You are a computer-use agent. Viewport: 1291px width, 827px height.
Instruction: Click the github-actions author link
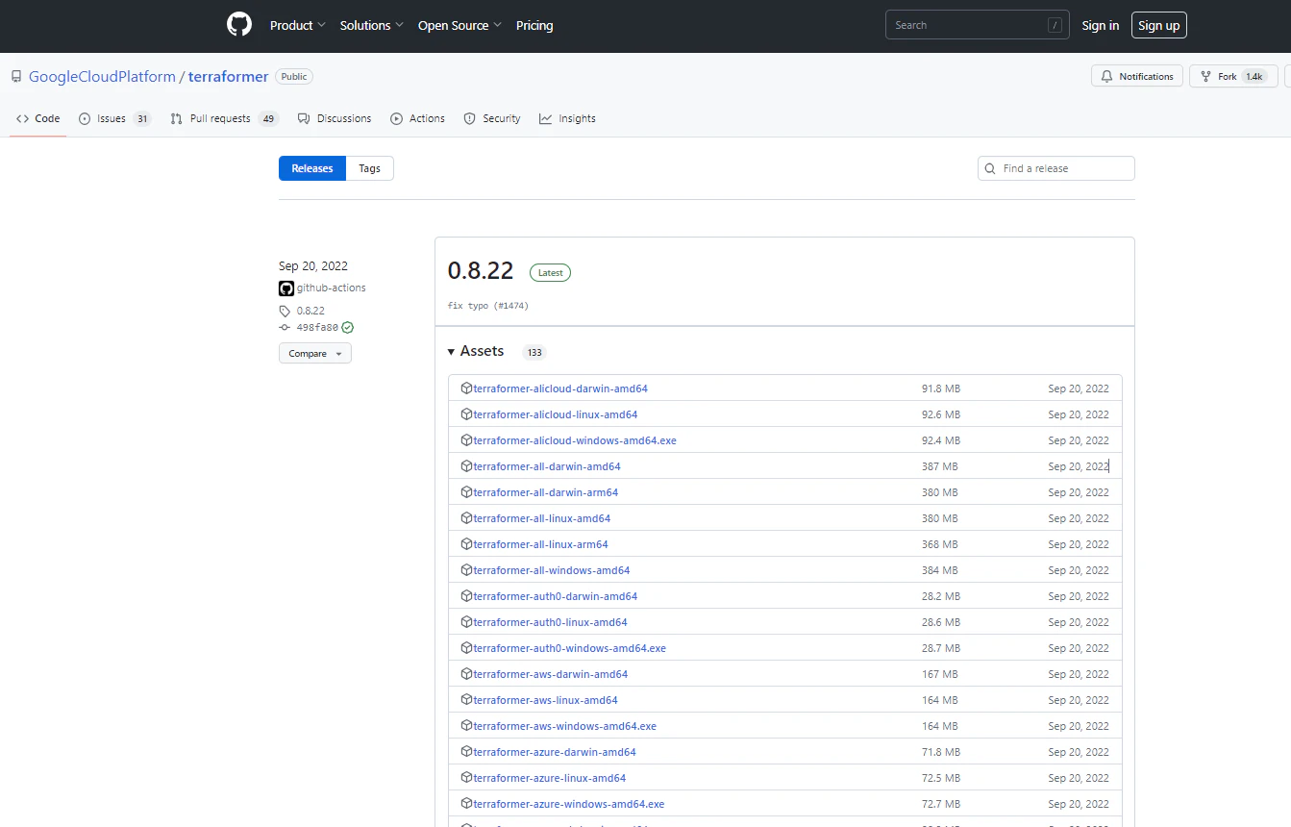click(332, 288)
